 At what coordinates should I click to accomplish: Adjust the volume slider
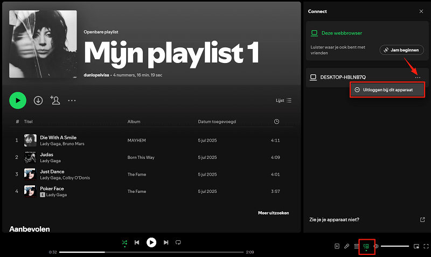point(395,246)
